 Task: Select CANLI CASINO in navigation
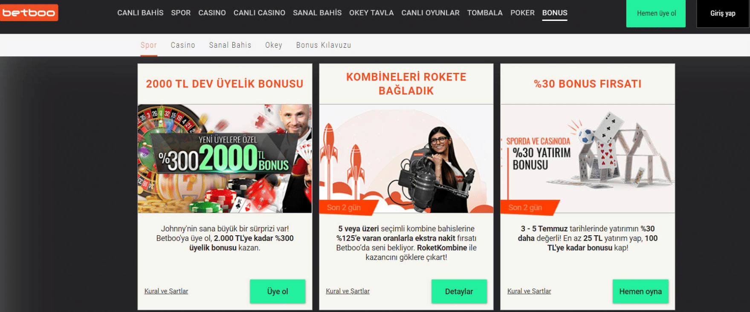coord(259,13)
